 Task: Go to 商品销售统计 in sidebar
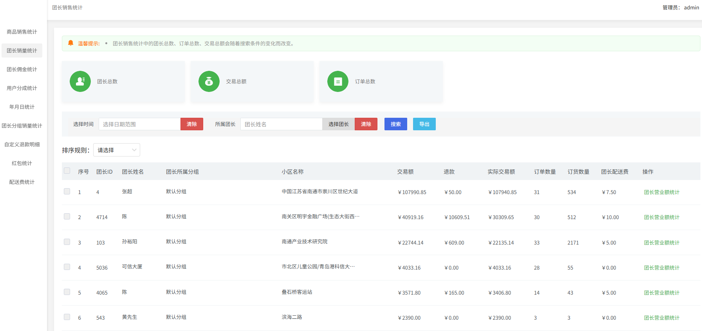tap(22, 32)
